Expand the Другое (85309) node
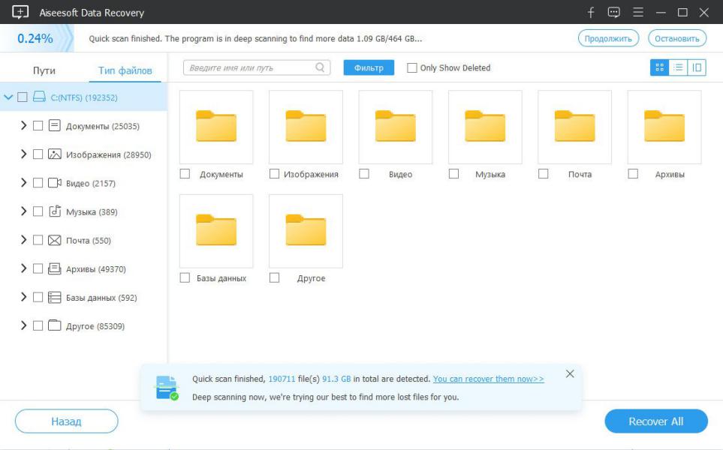 23,325
